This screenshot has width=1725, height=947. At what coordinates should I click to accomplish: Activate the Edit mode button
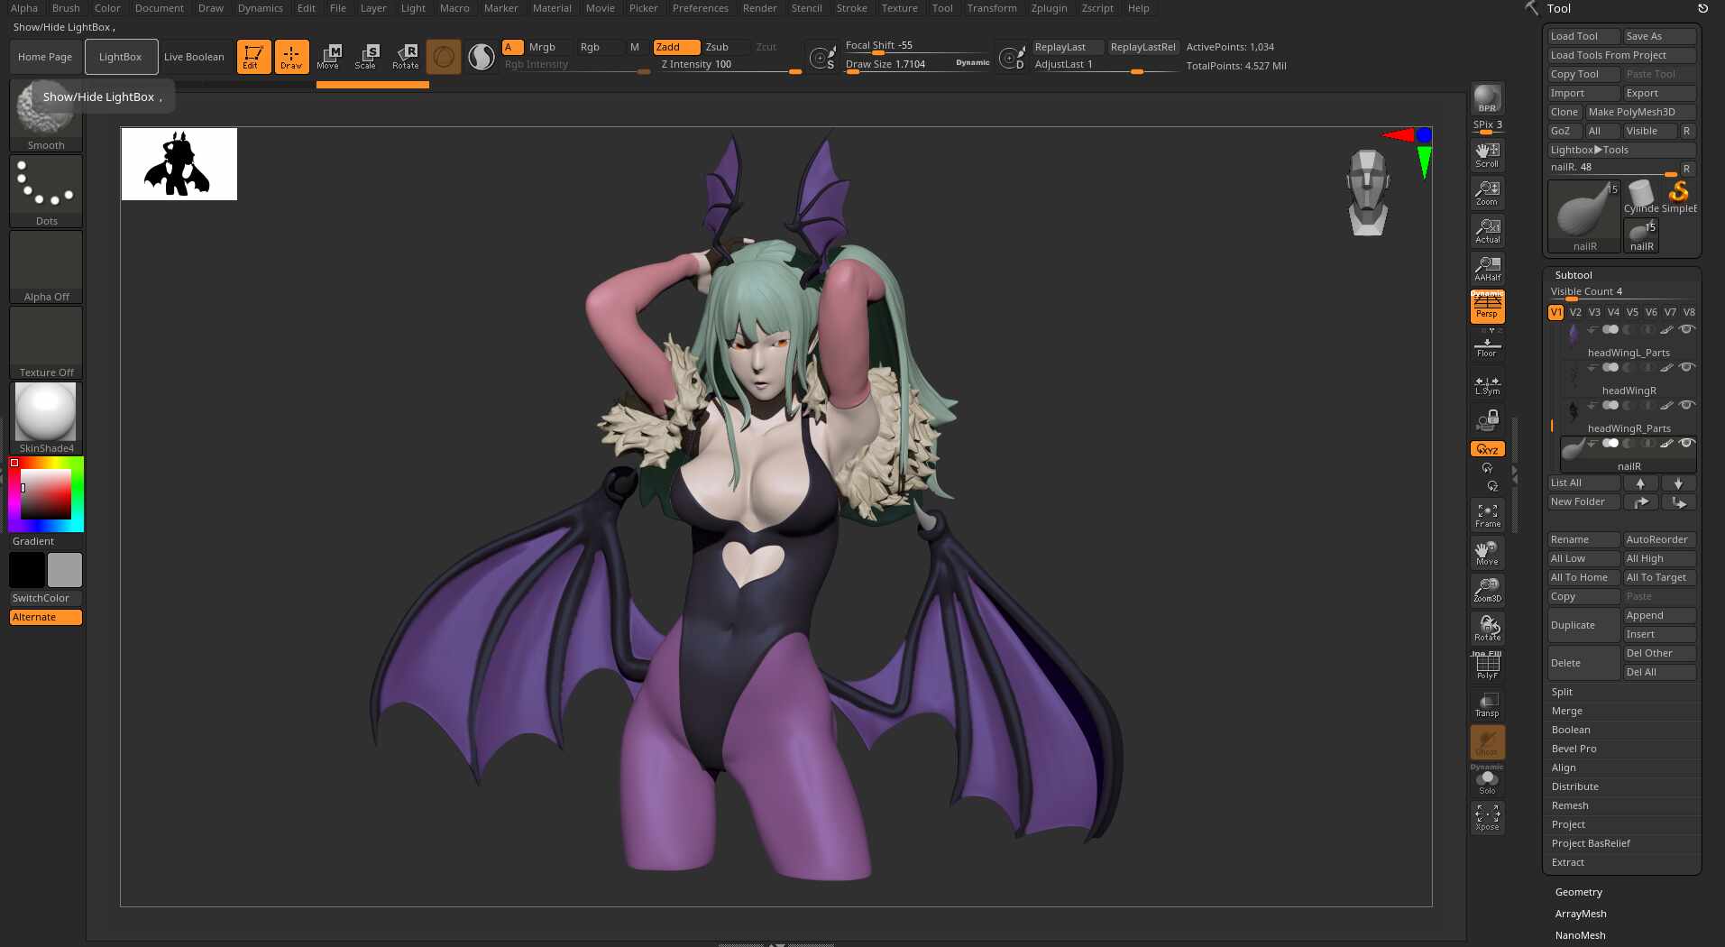point(253,56)
